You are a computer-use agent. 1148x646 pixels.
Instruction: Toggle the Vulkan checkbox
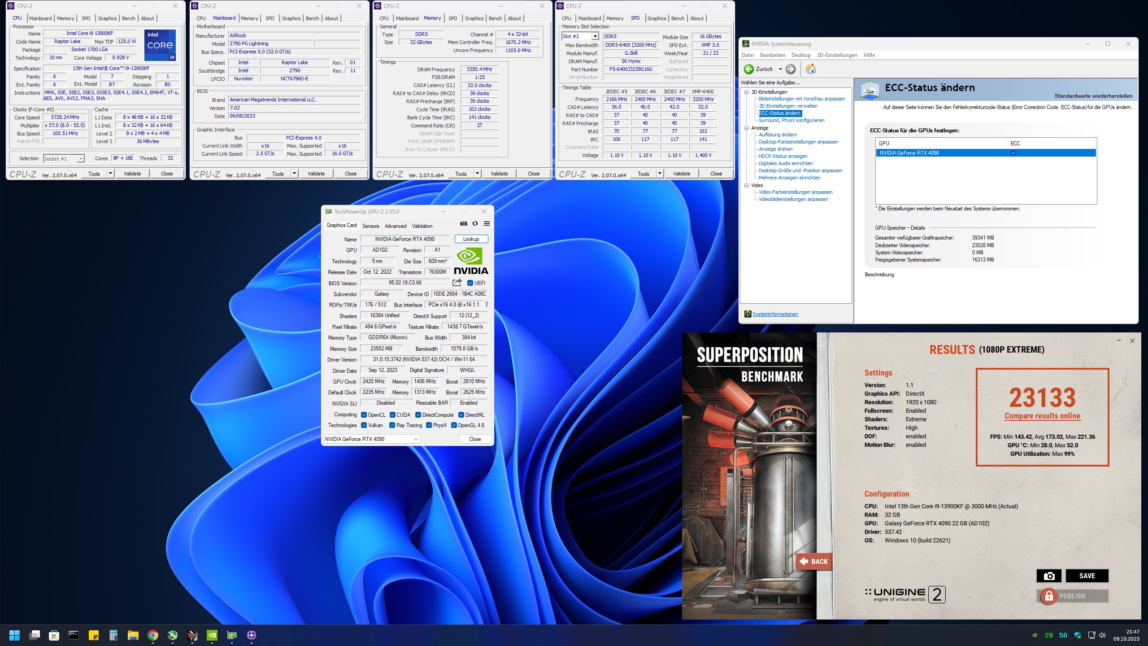pos(364,425)
